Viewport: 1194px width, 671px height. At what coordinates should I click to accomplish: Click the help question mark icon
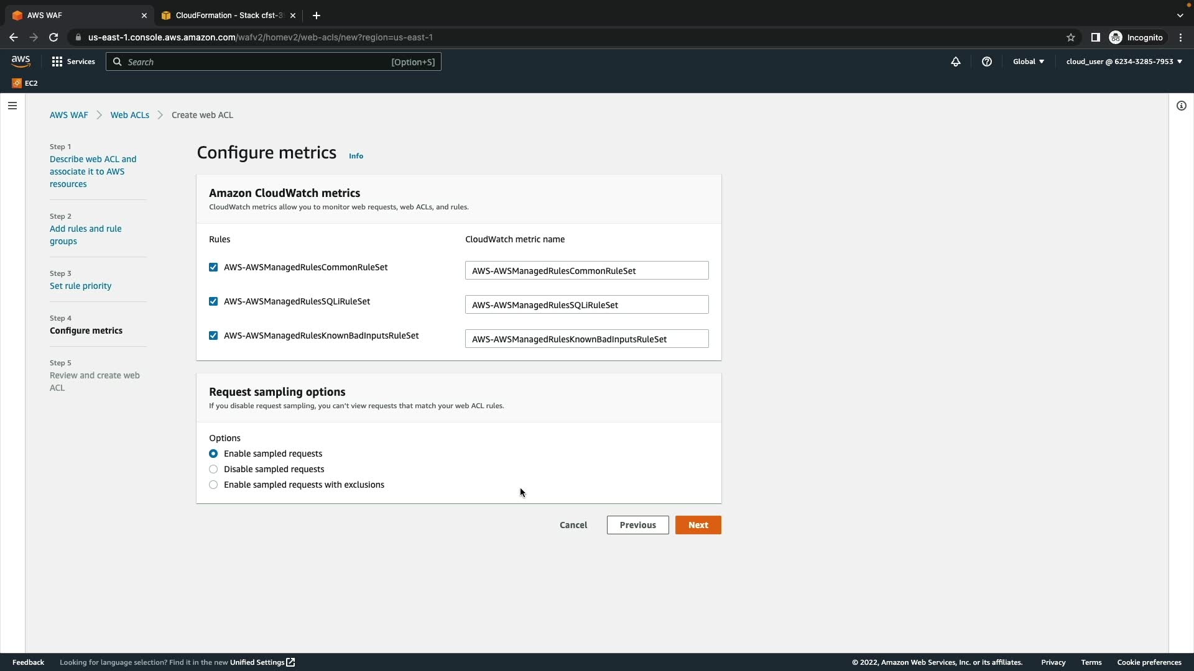(x=987, y=62)
